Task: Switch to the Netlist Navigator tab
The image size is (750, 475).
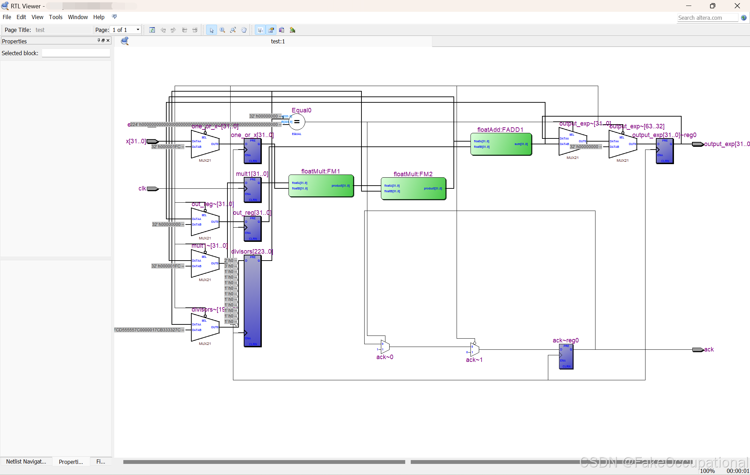Action: [26, 461]
